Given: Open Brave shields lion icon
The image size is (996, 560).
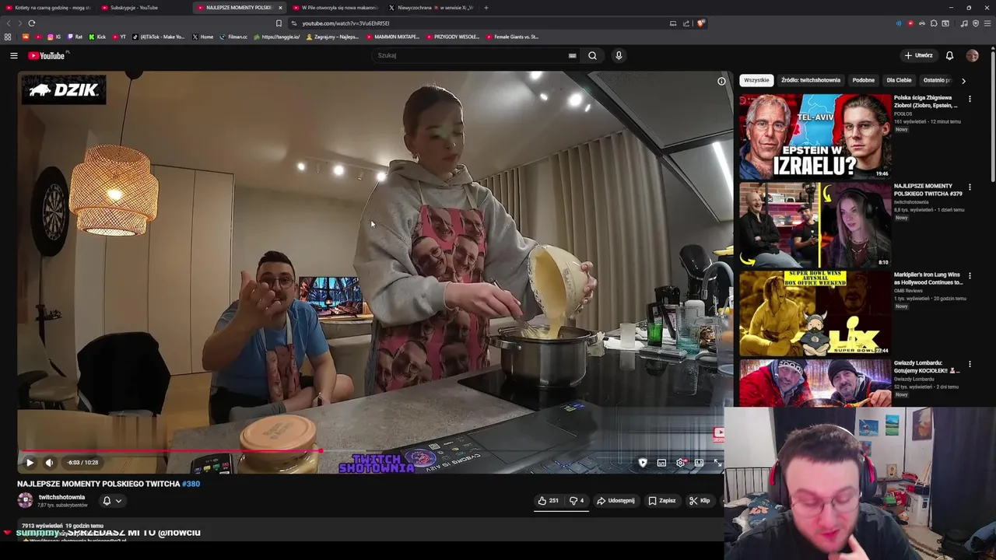Looking at the screenshot, I should [x=700, y=23].
